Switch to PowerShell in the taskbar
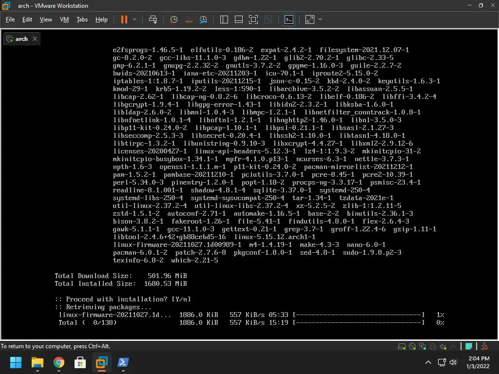The image size is (499, 374). click(x=123, y=362)
